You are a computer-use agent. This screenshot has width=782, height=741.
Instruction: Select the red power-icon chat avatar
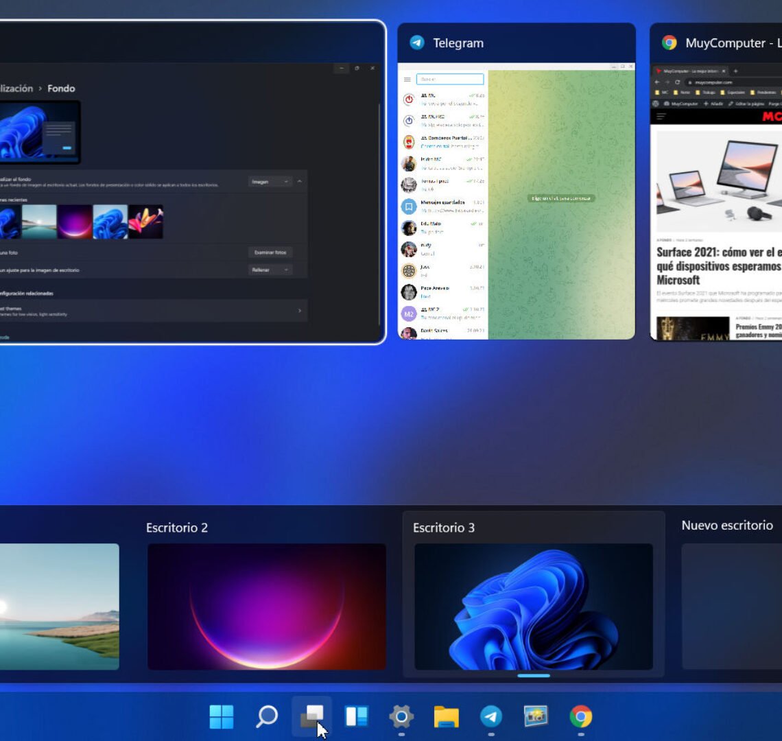point(409,99)
